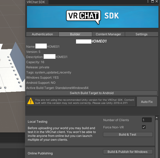The height and width of the screenshot is (158, 160).
Task: Click the 'Windows Support: YES' text
Action: click(42, 78)
